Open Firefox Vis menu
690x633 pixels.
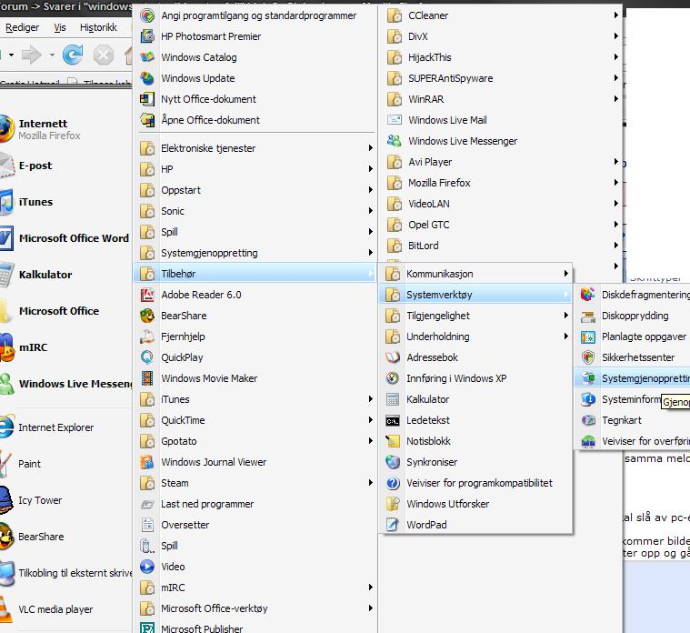coord(60,27)
